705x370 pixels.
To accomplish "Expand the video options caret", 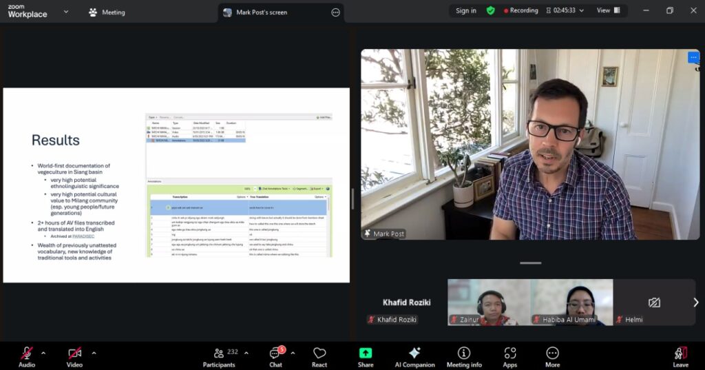I will coord(94,353).
